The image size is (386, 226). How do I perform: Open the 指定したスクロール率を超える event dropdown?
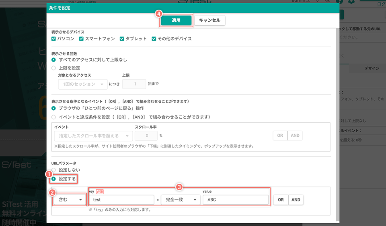tap(93, 136)
